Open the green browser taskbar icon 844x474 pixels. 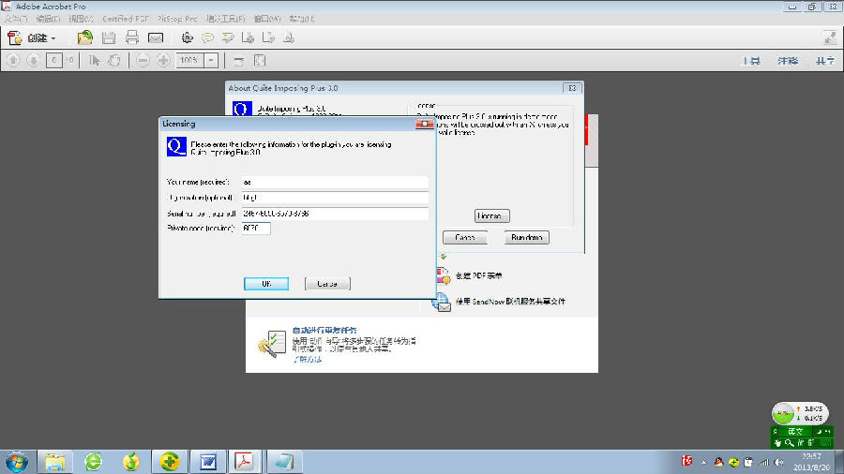(x=93, y=462)
